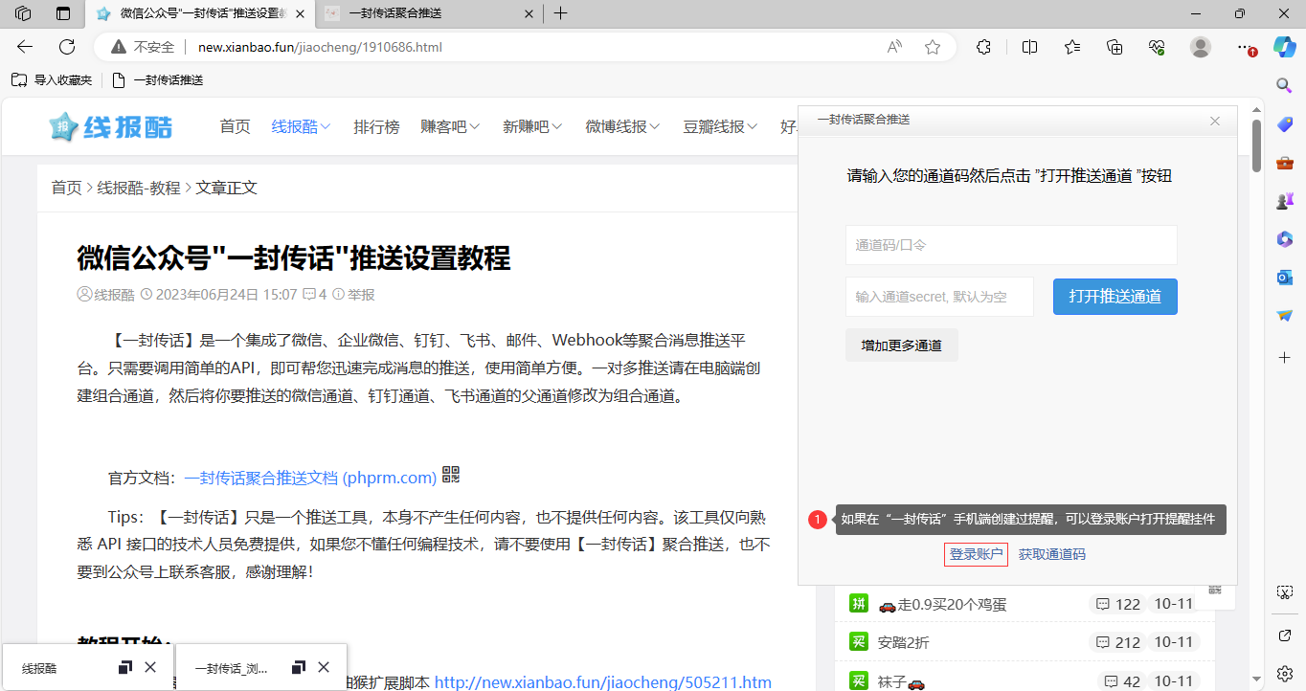This screenshot has height=691, width=1306.
Task: Click the browser address bar URL
Action: click(320, 47)
